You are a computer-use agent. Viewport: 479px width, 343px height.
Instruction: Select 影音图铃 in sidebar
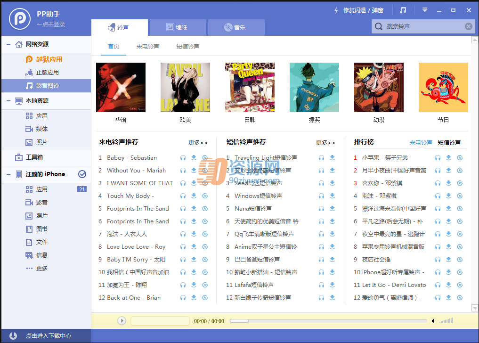(x=46, y=86)
